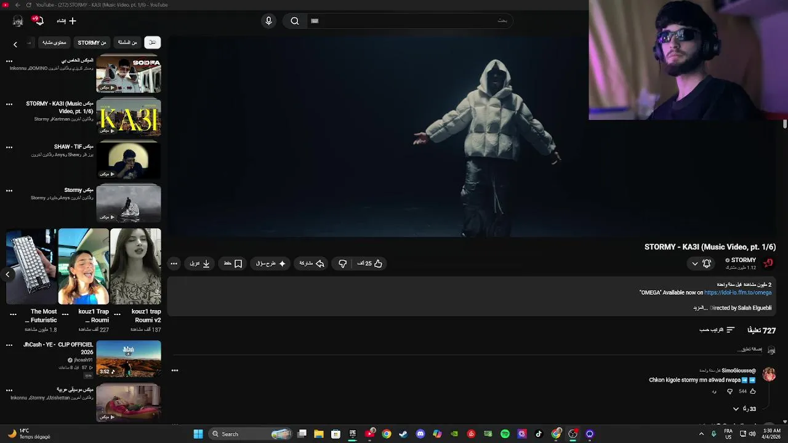Open options for SHAW - TIF mix
The image size is (788, 443).
pos(9,148)
